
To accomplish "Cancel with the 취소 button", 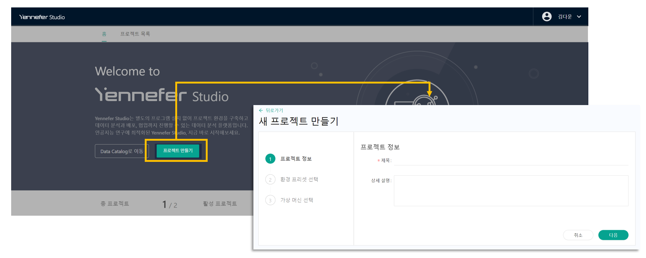I will coord(578,235).
